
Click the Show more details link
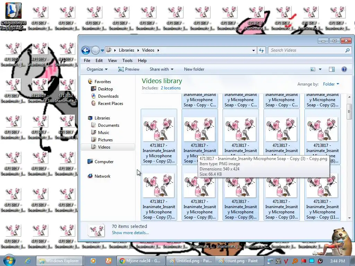130,233
